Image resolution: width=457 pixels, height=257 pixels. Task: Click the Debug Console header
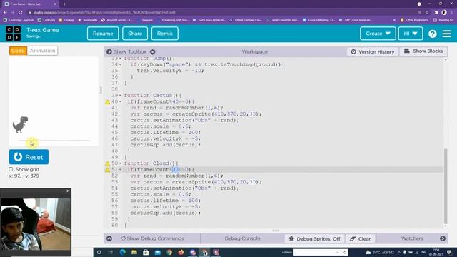pos(242,238)
